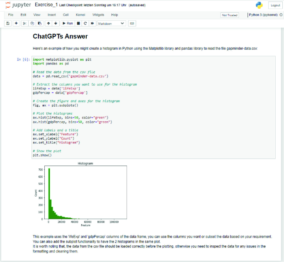Image resolution: width=284 pixels, height=262 pixels.
Task: Move selected cell up arrow
Action: (x=49, y=23)
